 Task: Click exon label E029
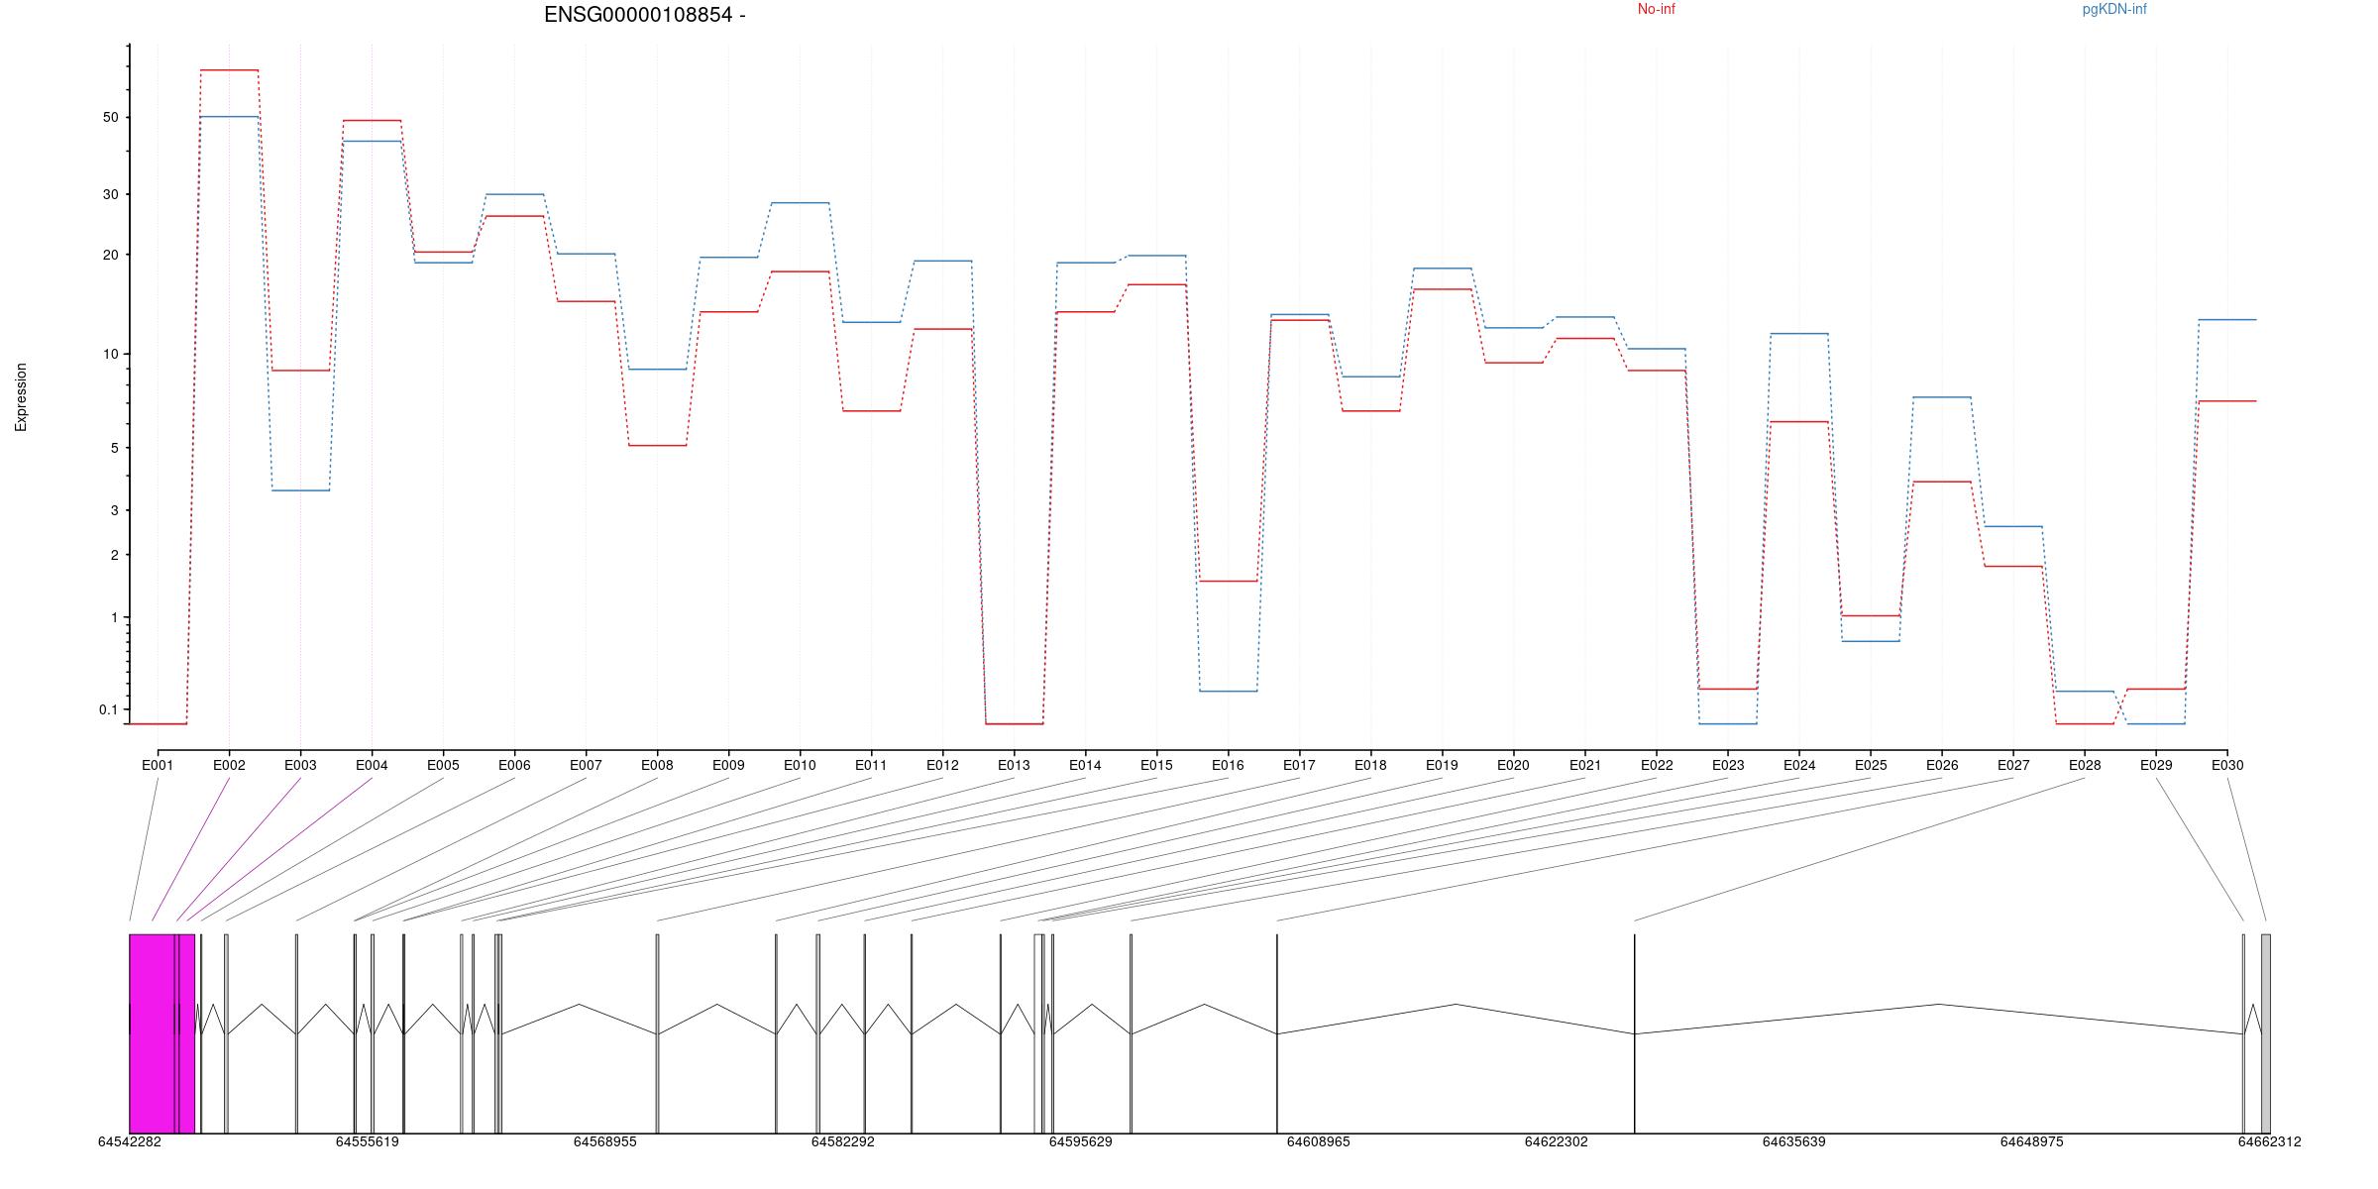(2156, 765)
